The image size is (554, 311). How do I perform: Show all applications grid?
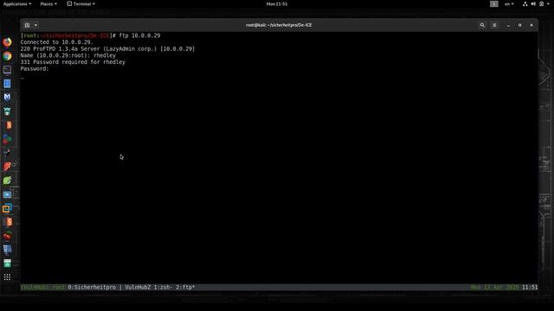(7, 277)
